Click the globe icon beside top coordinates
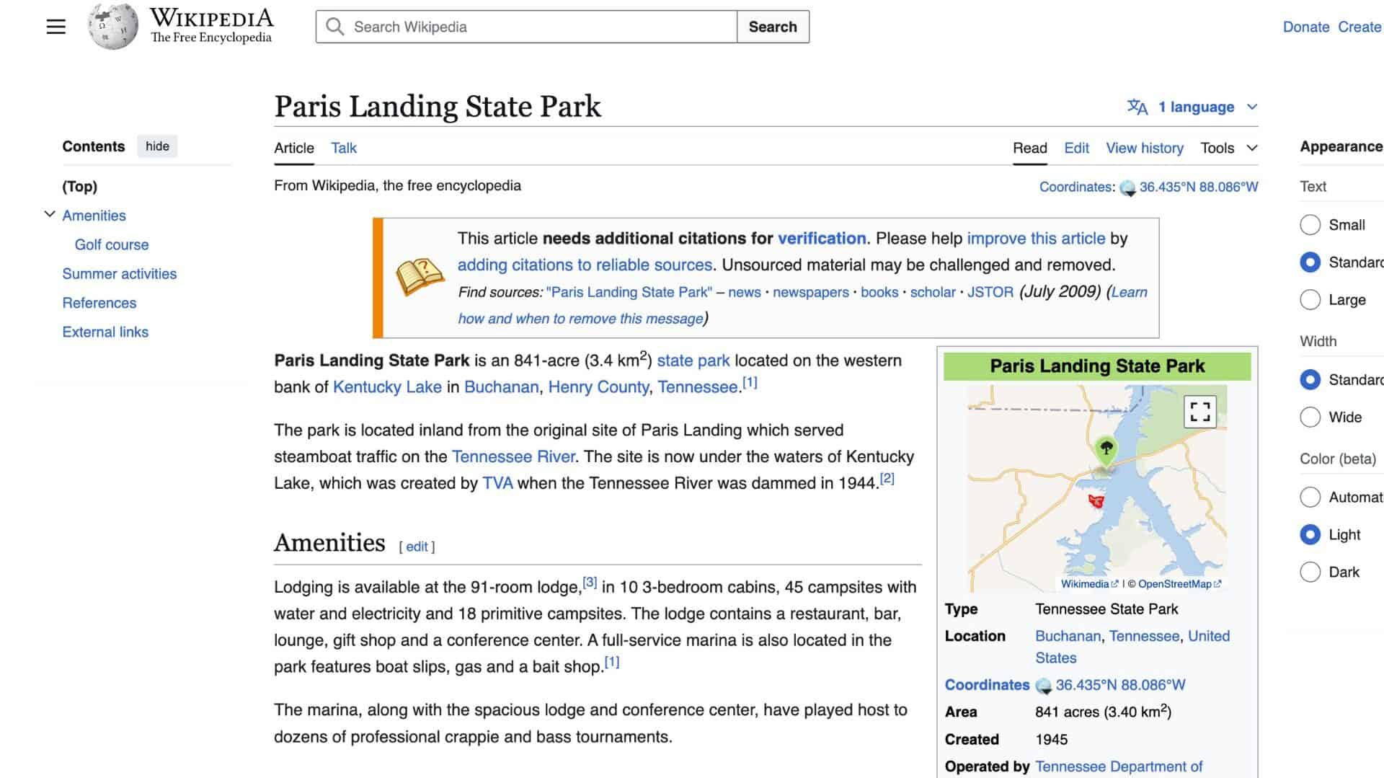The width and height of the screenshot is (1384, 778). click(x=1127, y=188)
